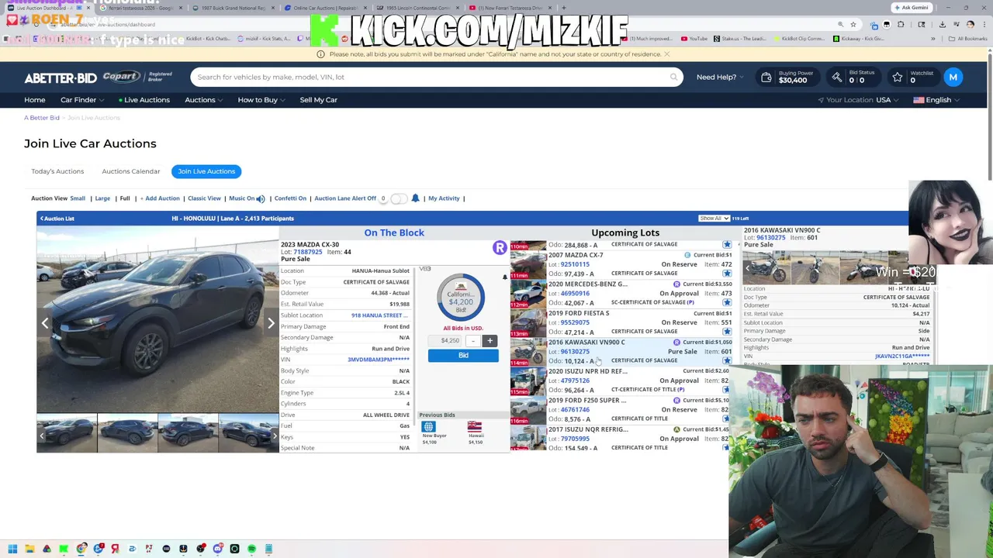993x558 pixels.
Task: Decrease bid amount with minus button
Action: (473, 341)
